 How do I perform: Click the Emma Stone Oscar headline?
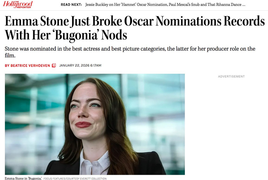coord(134,28)
